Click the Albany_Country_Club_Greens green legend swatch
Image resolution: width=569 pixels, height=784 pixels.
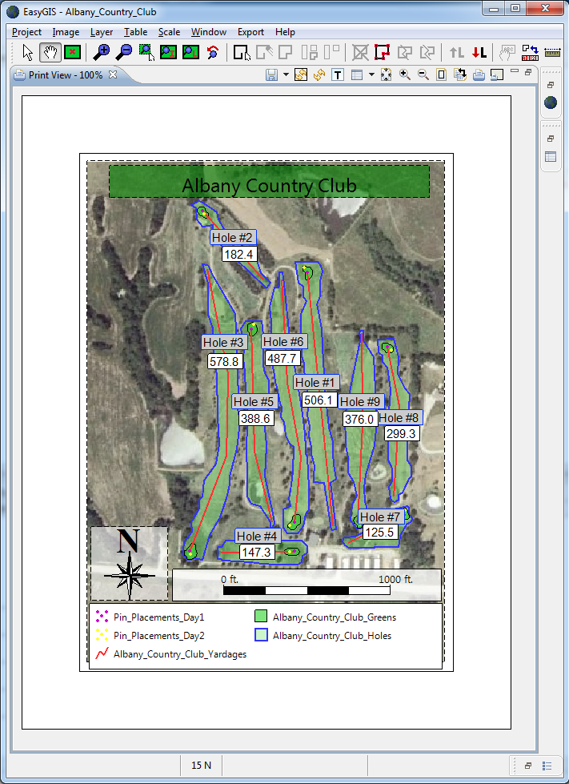click(261, 617)
